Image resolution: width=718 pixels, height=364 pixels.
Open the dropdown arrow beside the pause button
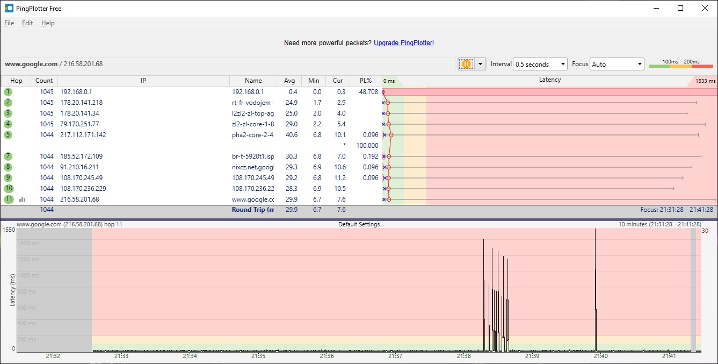[x=480, y=64]
